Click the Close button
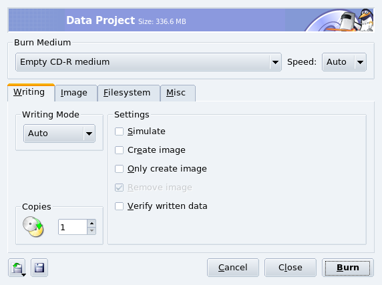 pos(291,268)
